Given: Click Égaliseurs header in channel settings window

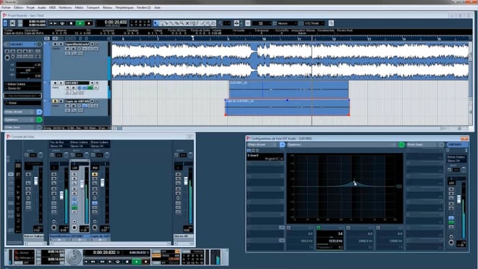Looking at the screenshot, I should pyautogui.click(x=342, y=145).
